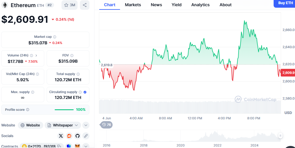This screenshot has width=295, height=148.
Task: Open the X (Twitter) social icon
Action: (61, 136)
